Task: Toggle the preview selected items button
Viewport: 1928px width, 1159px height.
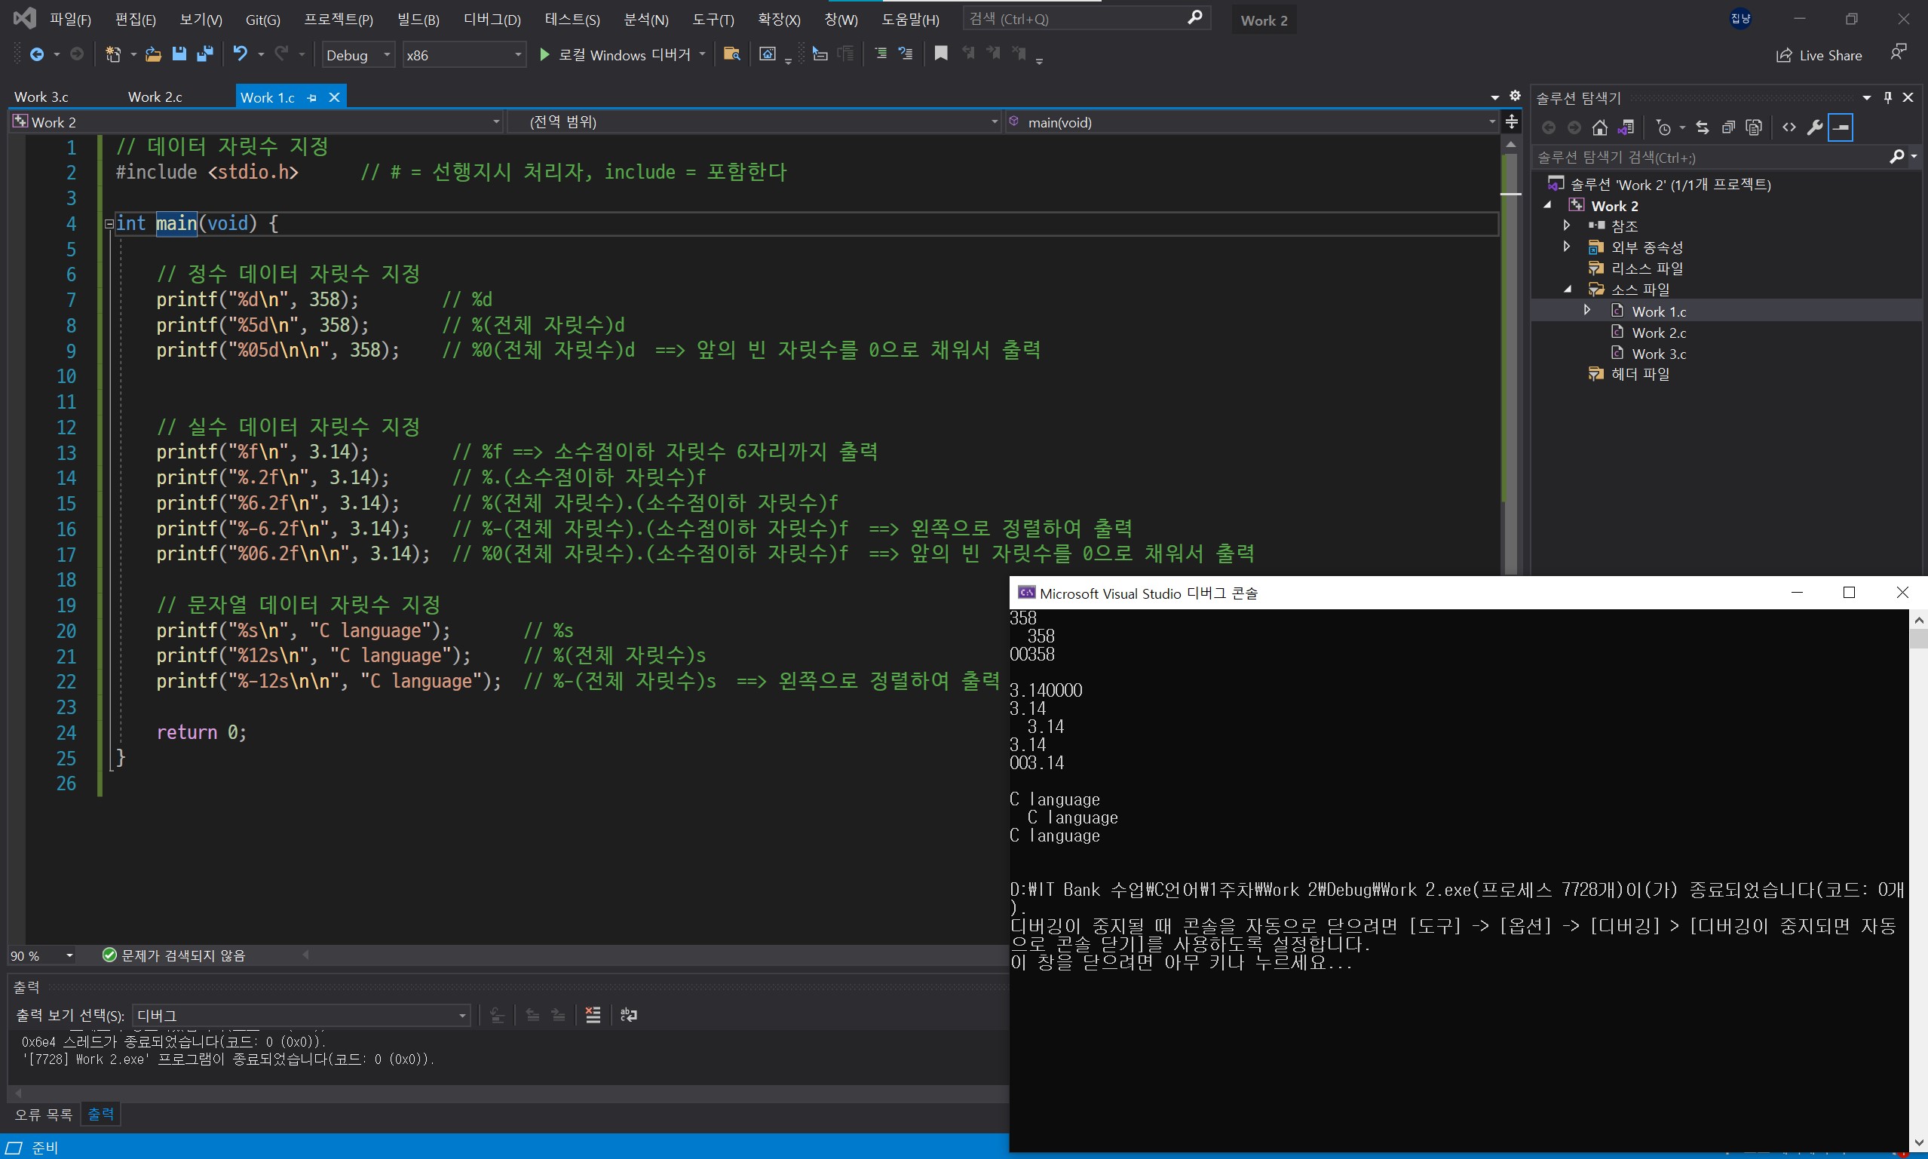Action: coord(1841,127)
